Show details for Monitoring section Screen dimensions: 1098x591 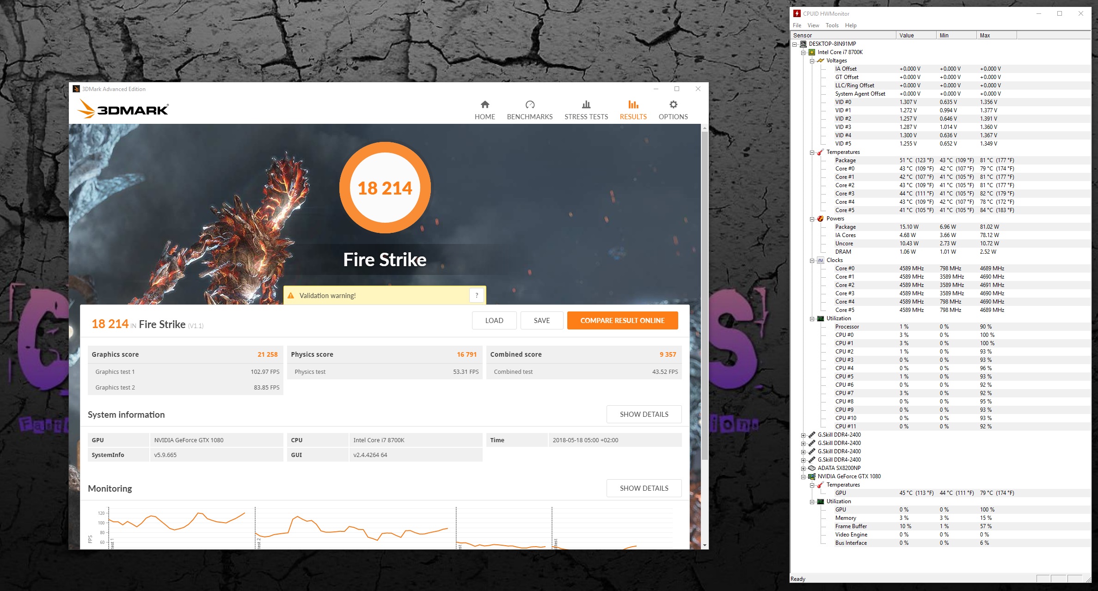pos(644,488)
